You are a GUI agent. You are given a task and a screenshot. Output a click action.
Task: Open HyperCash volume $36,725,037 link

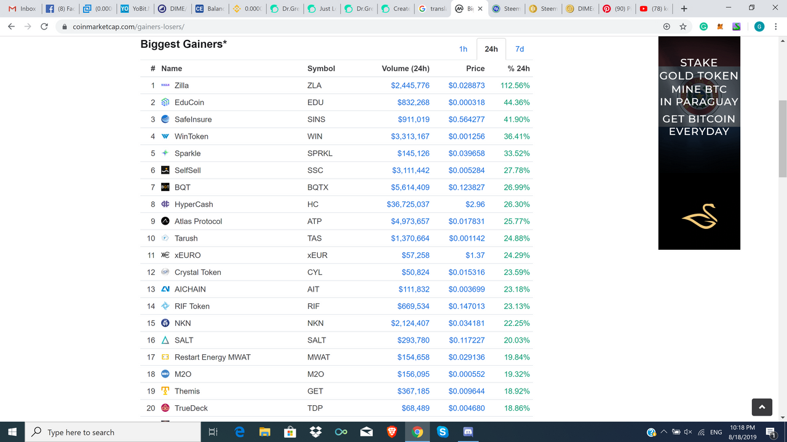point(408,204)
